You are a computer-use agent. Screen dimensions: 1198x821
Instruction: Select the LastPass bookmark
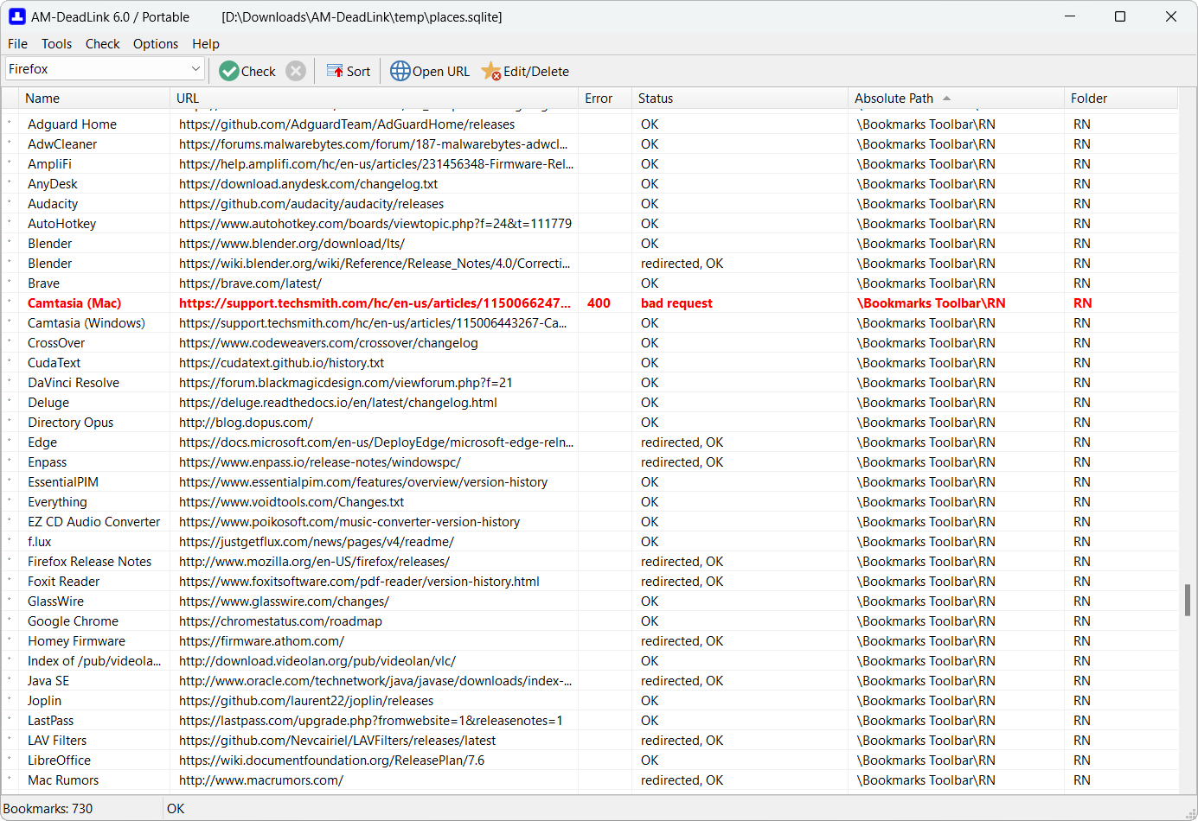pos(51,721)
